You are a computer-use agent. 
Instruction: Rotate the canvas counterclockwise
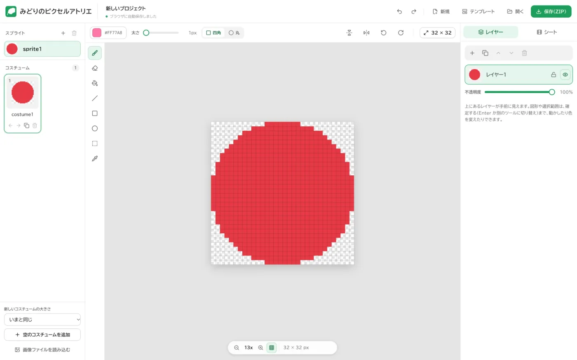click(x=384, y=33)
